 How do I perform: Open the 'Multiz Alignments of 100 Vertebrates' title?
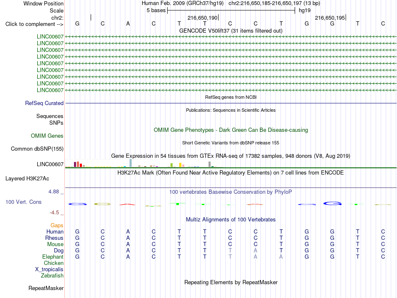231,220
